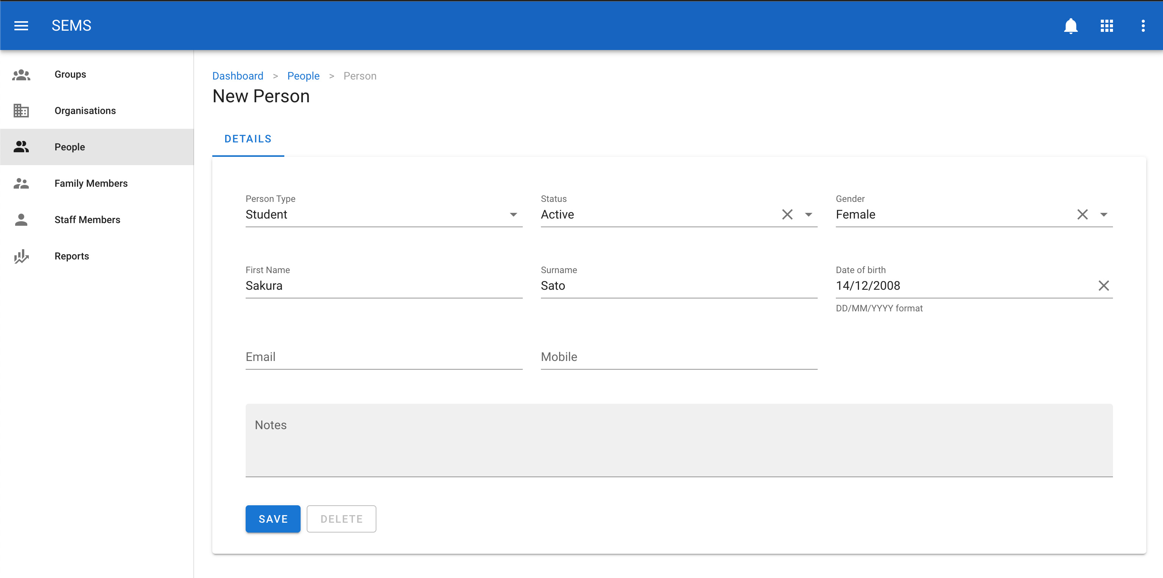This screenshot has height=578, width=1163.
Task: Click the notifications bell icon
Action: [x=1071, y=26]
